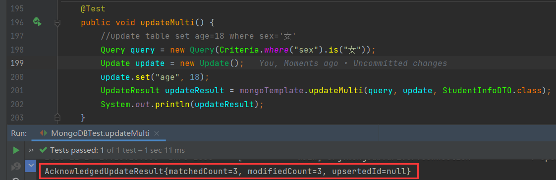
Task: Click the AcknowledgedUpdateResult console output line
Action: (x=227, y=172)
